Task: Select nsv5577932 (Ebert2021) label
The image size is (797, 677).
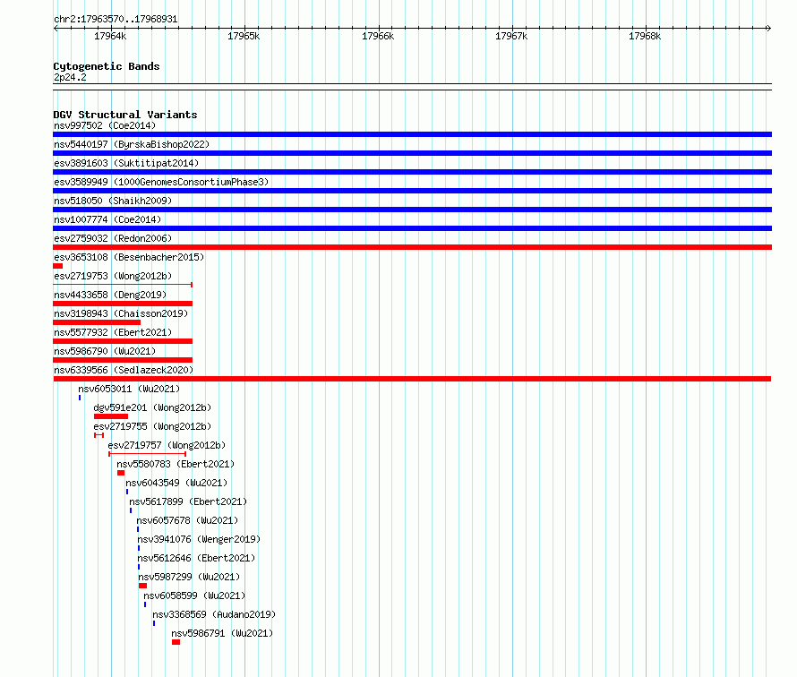Action: (x=113, y=332)
